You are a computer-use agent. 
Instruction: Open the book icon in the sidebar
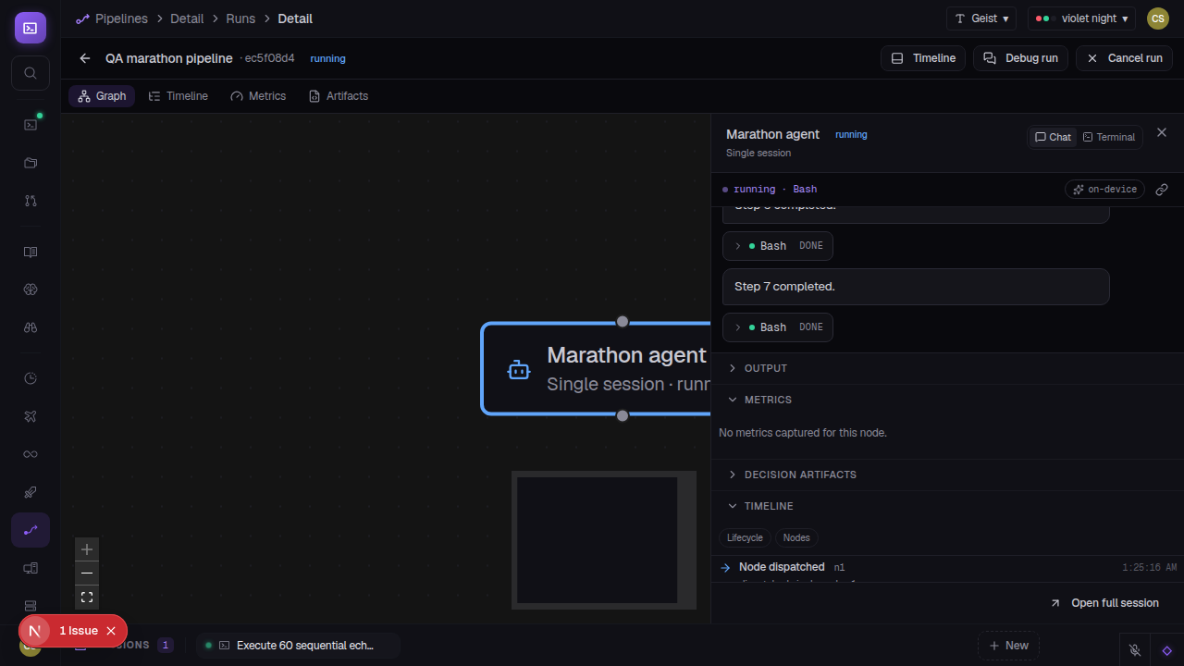pyautogui.click(x=31, y=252)
